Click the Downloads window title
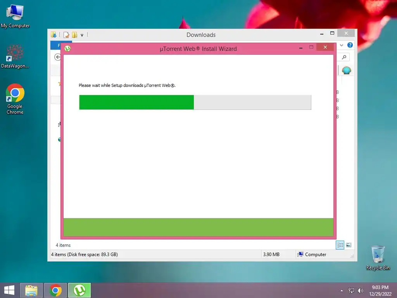This screenshot has height=298, width=397. tap(201, 35)
